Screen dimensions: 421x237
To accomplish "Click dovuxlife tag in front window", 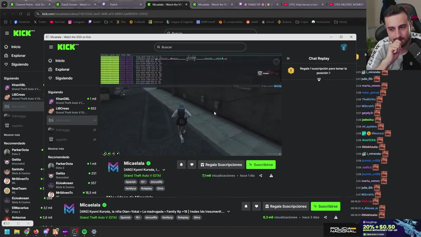I will tap(156, 182).
